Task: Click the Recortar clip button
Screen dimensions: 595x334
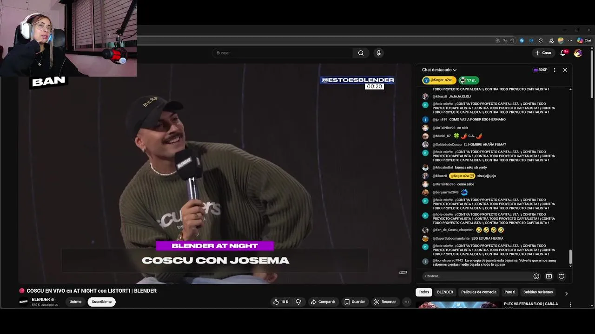Action: pyautogui.click(x=385, y=302)
